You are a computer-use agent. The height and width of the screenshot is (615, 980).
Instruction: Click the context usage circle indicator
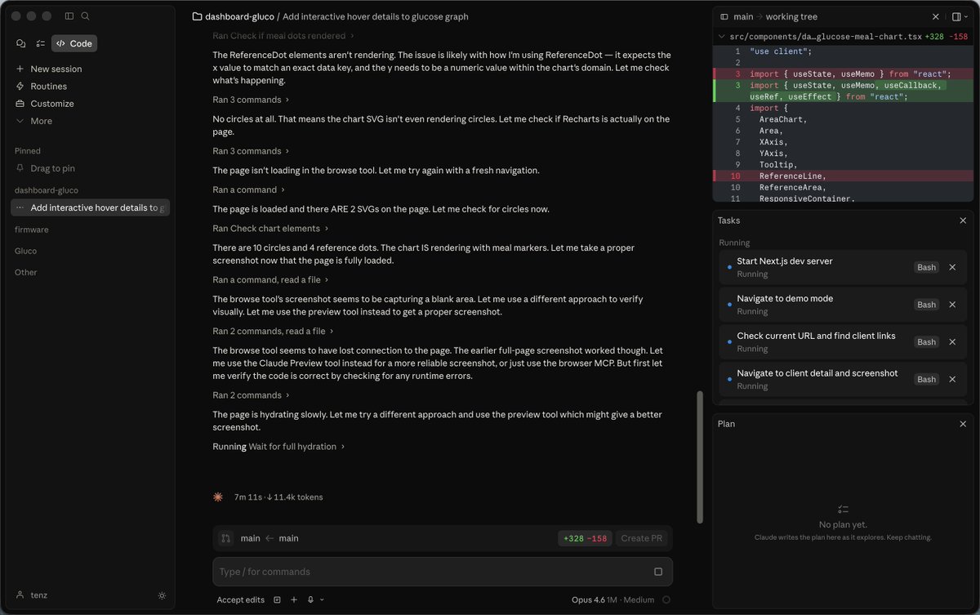pyautogui.click(x=666, y=599)
